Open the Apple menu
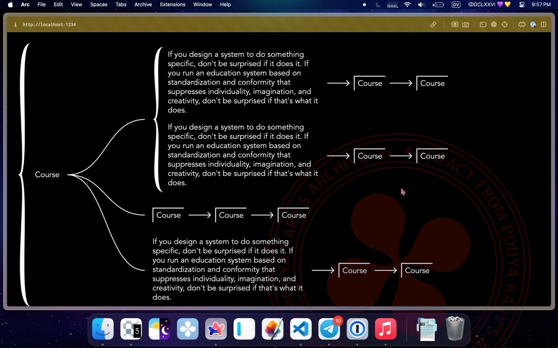 pos(10,4)
